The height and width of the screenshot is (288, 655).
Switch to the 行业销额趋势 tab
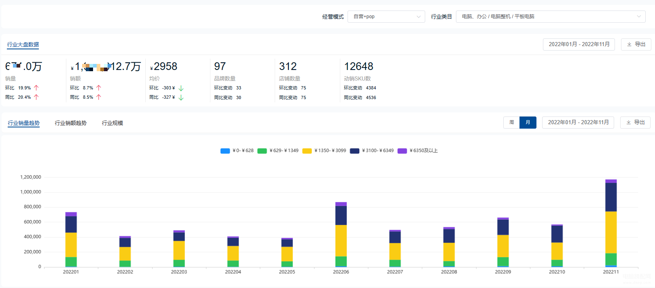coord(71,123)
